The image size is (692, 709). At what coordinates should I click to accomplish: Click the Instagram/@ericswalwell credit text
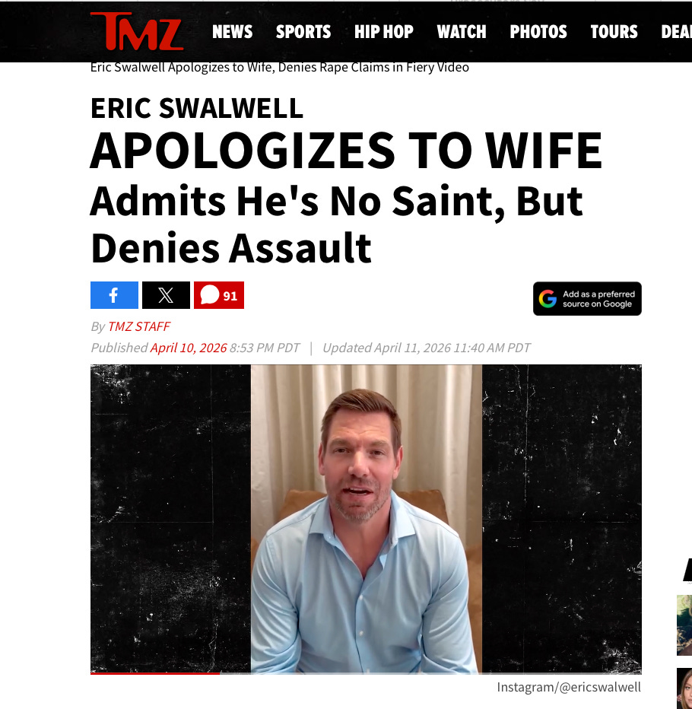pos(569,687)
